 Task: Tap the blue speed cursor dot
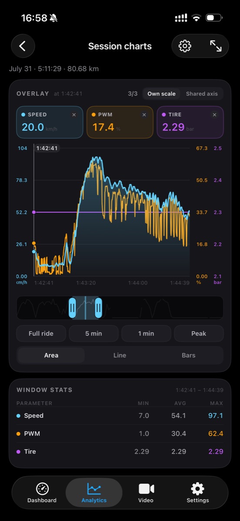click(34, 251)
